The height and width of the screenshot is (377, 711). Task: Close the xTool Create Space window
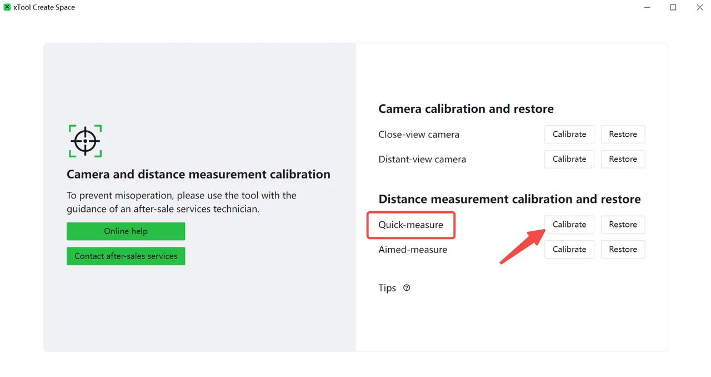[x=699, y=7]
